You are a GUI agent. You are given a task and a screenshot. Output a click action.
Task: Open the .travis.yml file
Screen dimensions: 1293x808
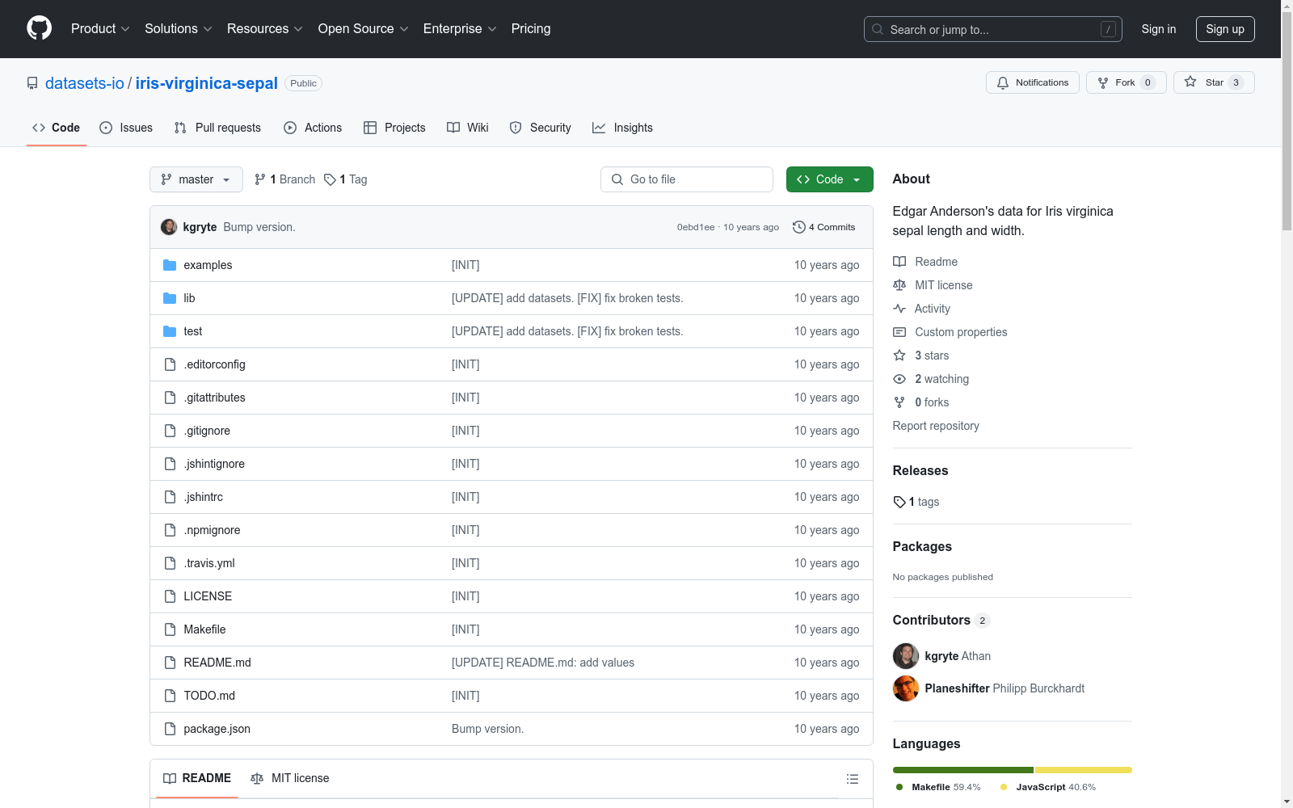pos(209,563)
